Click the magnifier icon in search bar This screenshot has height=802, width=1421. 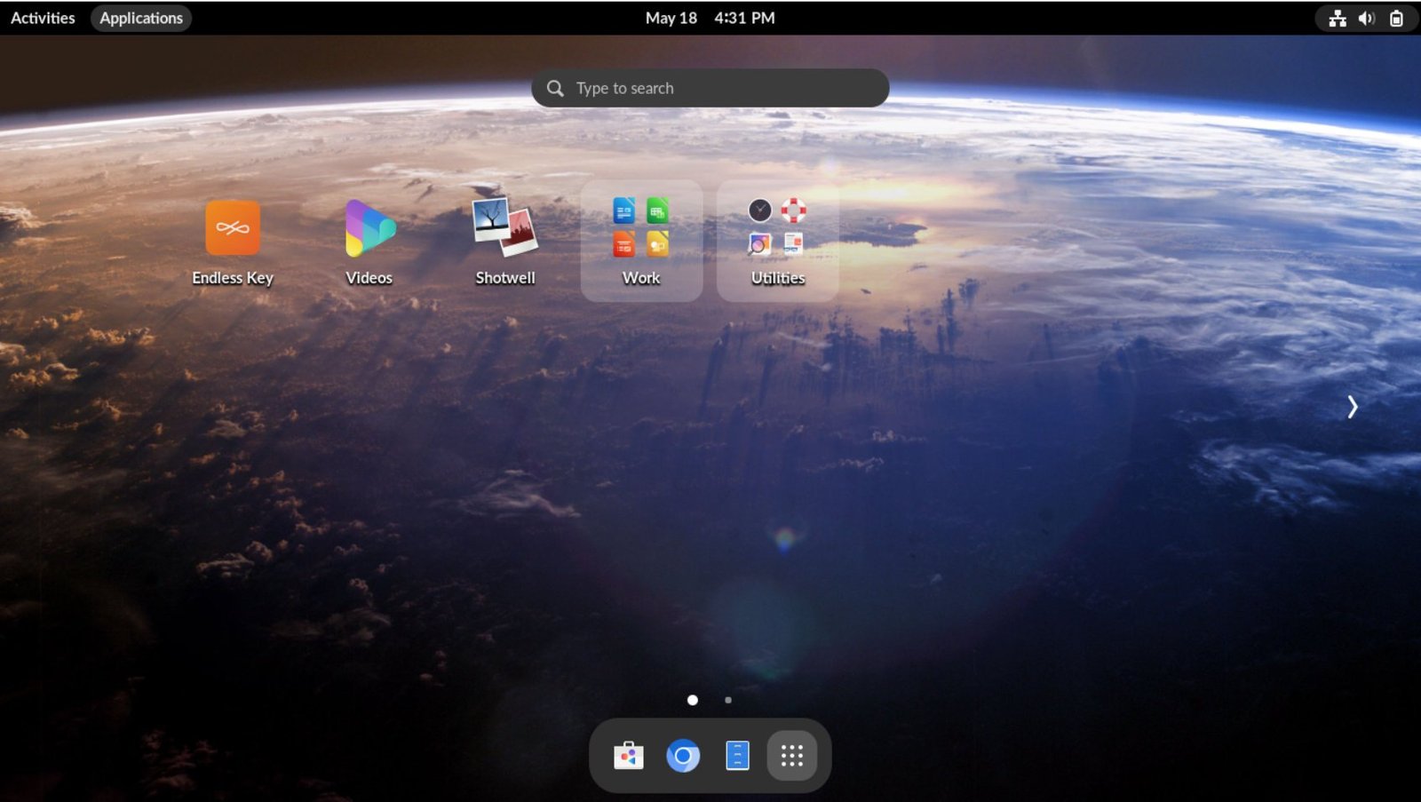coord(555,88)
